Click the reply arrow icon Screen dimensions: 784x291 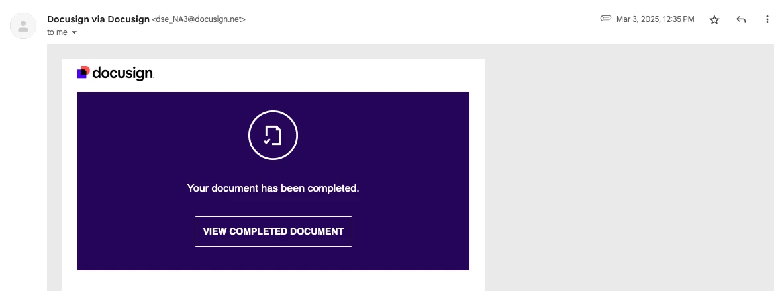click(x=741, y=19)
